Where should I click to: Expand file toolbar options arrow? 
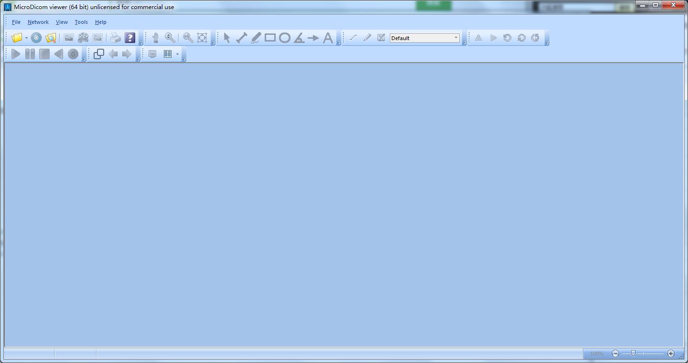[141, 43]
